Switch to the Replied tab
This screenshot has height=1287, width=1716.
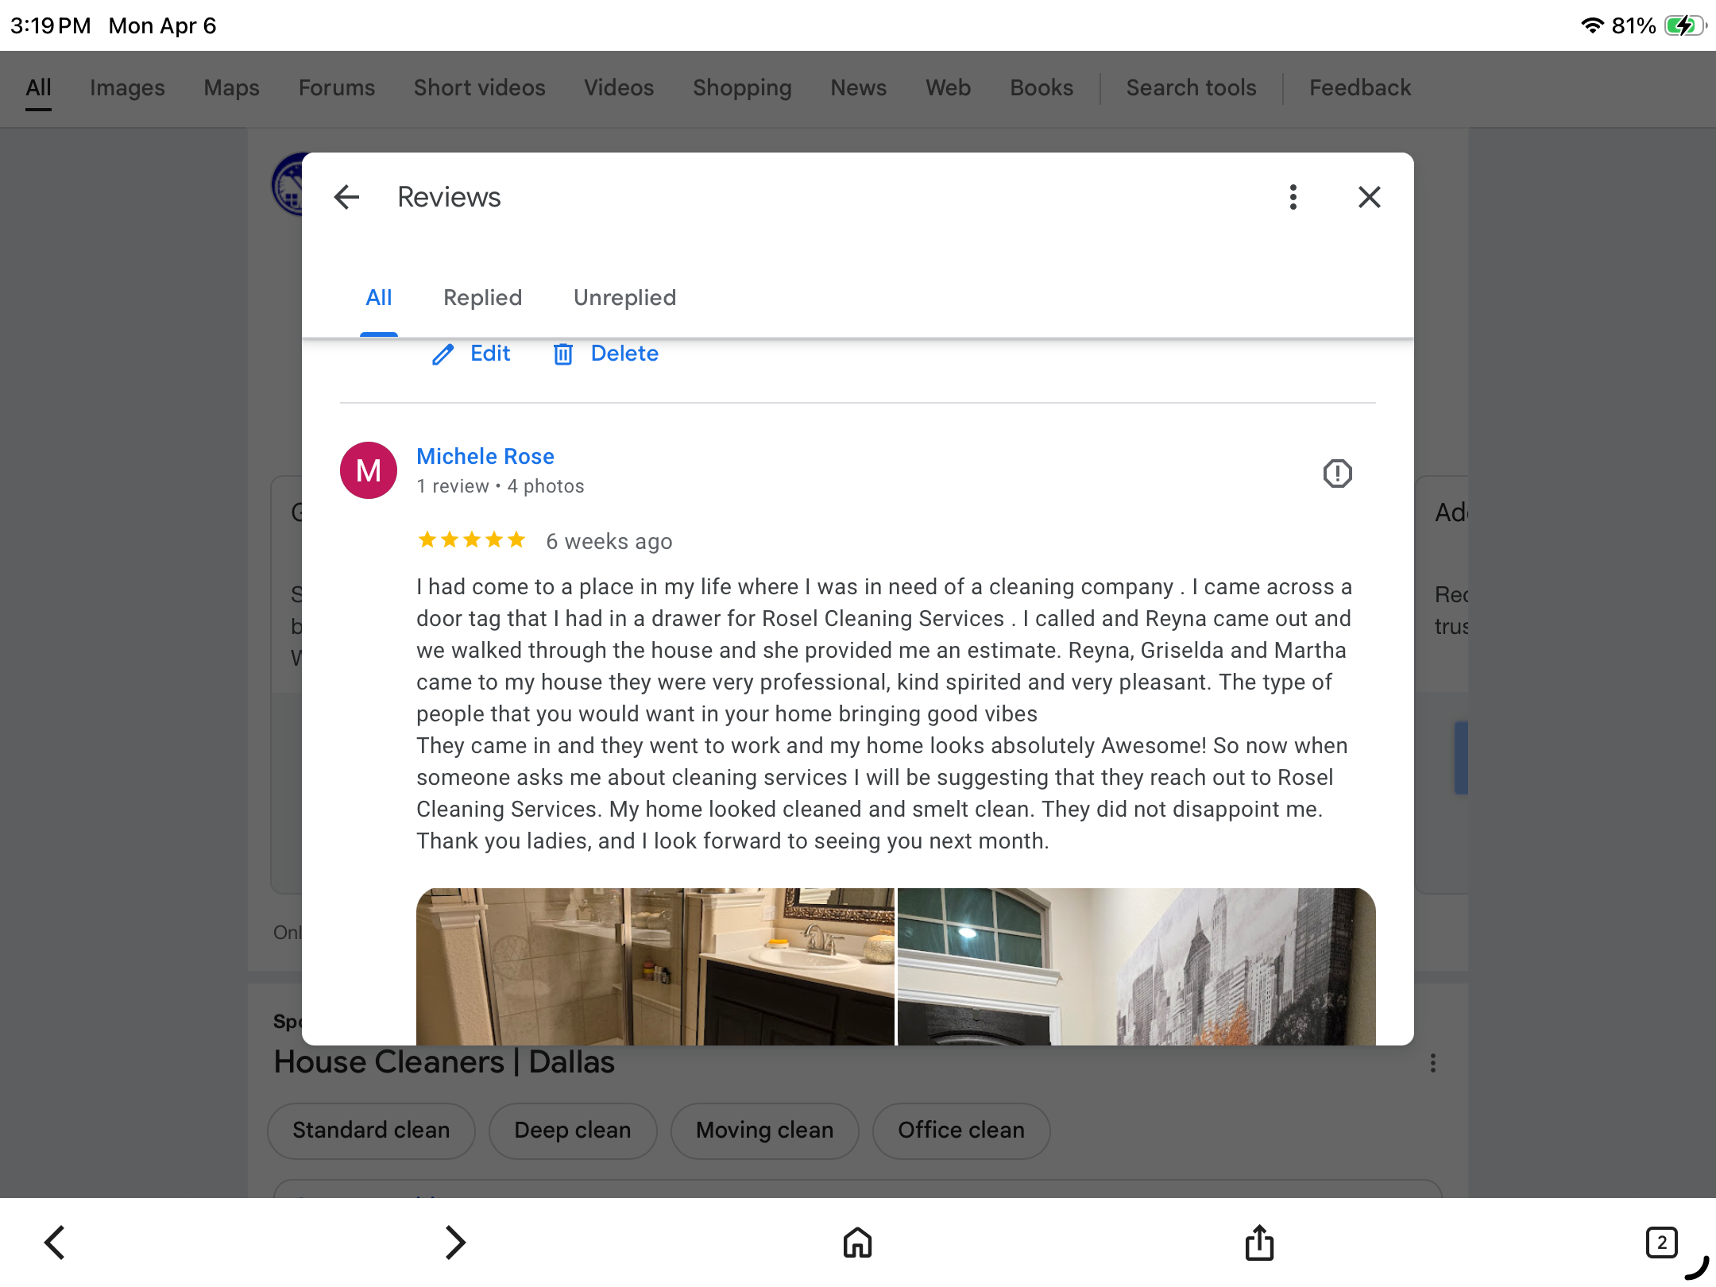(x=482, y=298)
